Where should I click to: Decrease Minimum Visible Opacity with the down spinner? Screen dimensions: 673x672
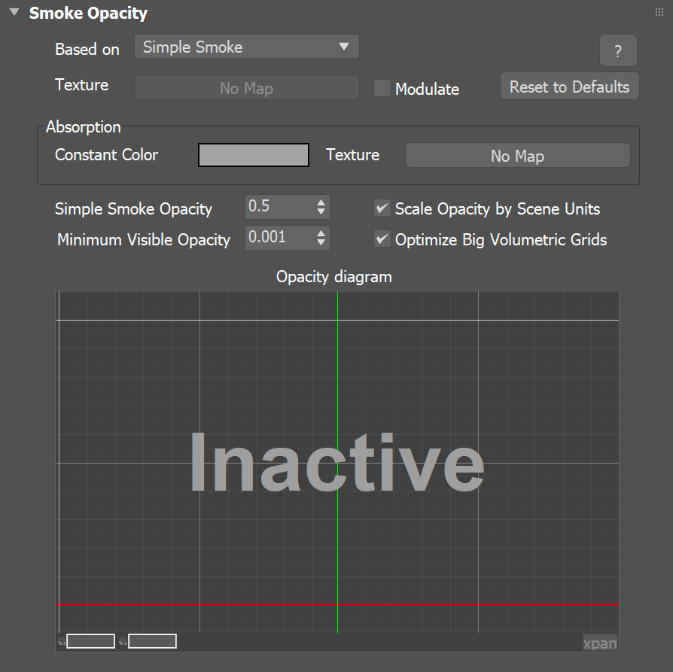[321, 242]
